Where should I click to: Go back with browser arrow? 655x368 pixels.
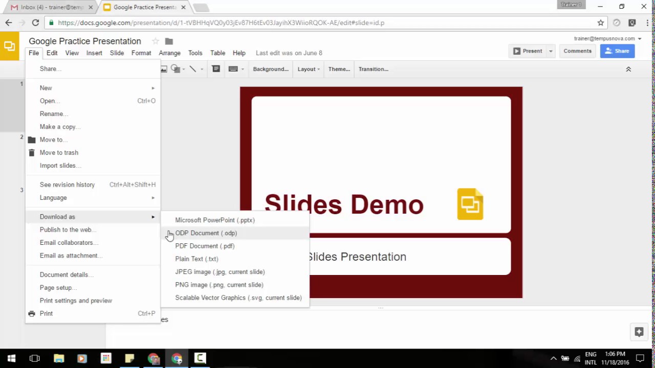(x=9, y=22)
